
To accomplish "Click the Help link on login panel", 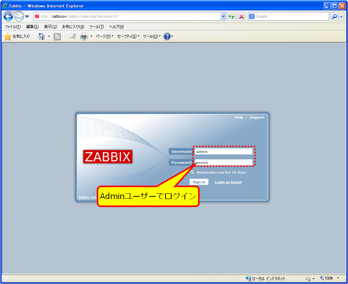I will pyautogui.click(x=239, y=117).
